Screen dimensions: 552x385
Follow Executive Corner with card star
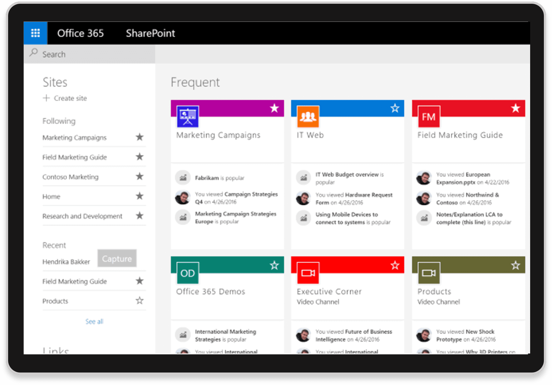click(x=395, y=265)
